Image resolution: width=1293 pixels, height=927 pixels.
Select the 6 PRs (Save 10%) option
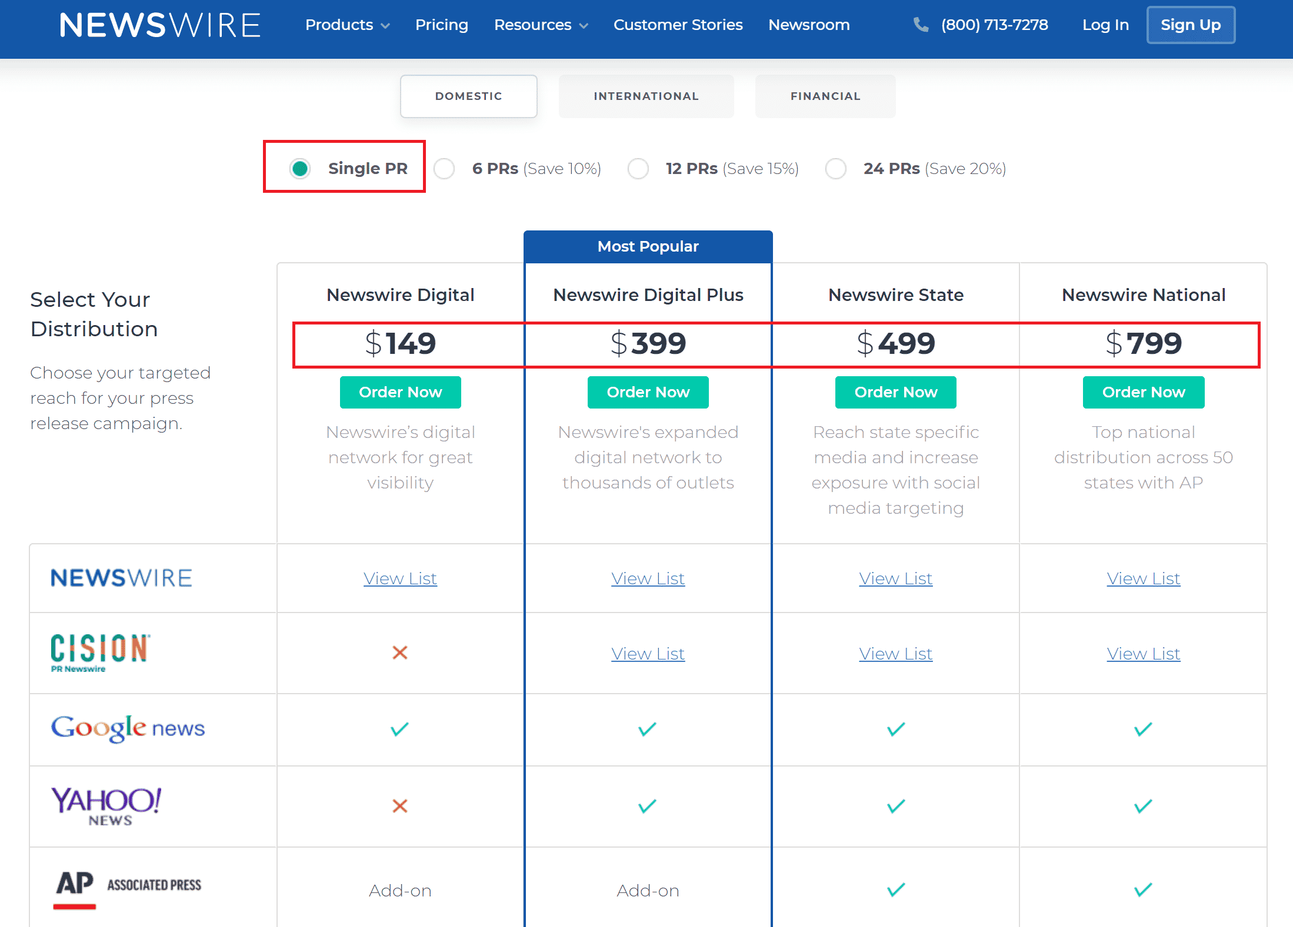[x=444, y=169]
